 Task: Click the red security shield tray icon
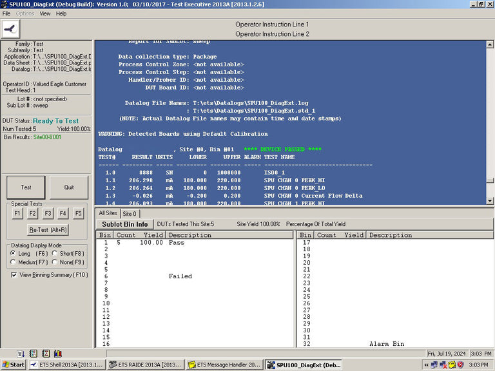pos(461,365)
